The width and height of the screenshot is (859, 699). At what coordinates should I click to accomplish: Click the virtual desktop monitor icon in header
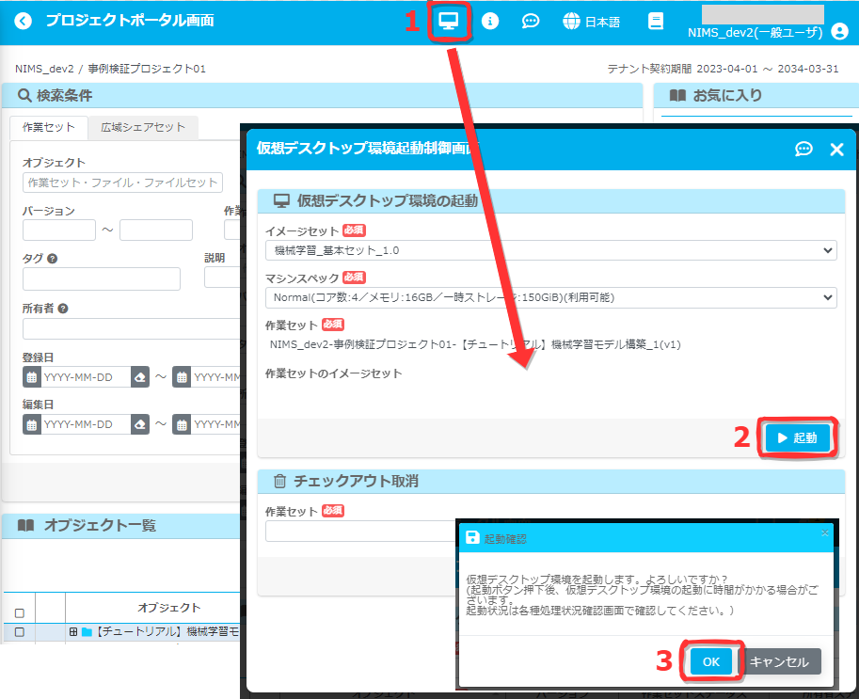pyautogui.click(x=449, y=21)
